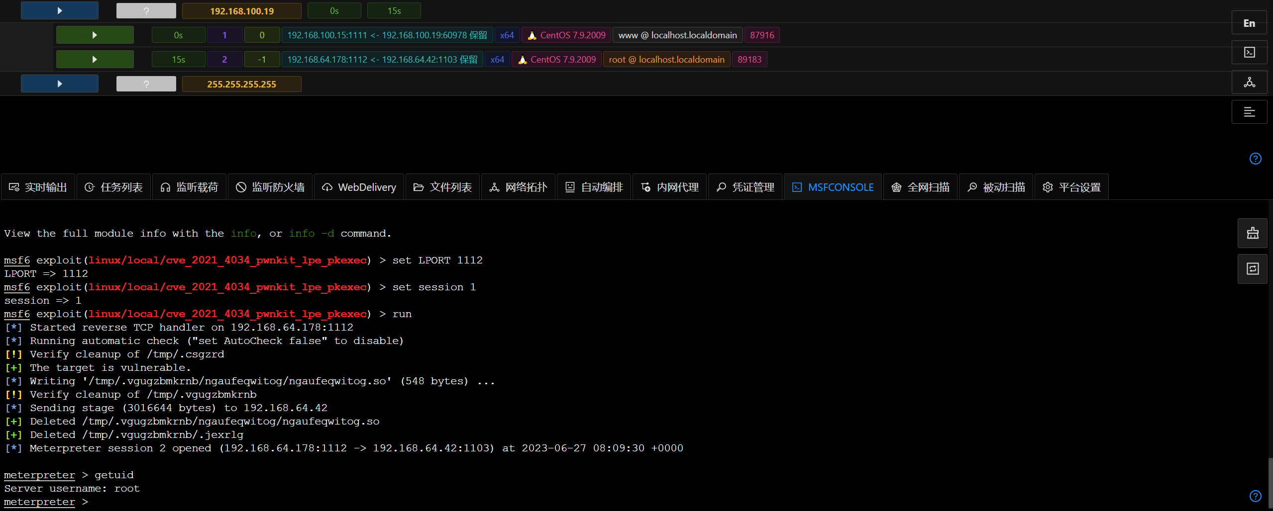This screenshot has width=1273, height=511.
Task: Click www @ localhost.localdomain user tag
Action: [x=678, y=35]
